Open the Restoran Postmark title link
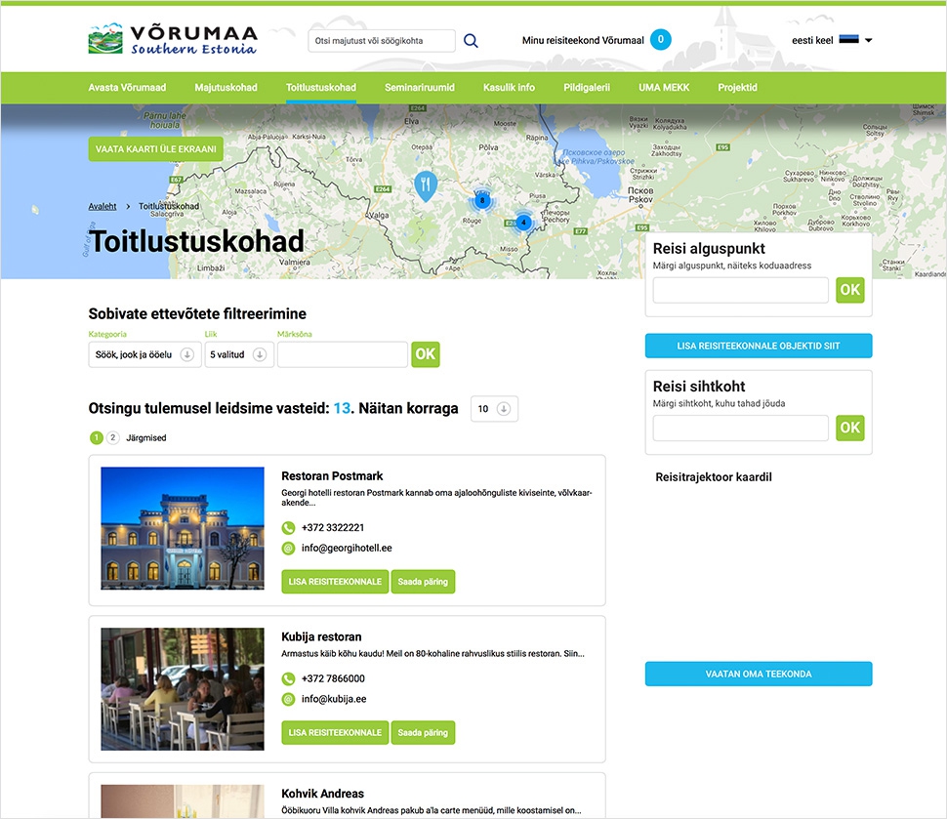The width and height of the screenshot is (947, 819). pos(332,476)
